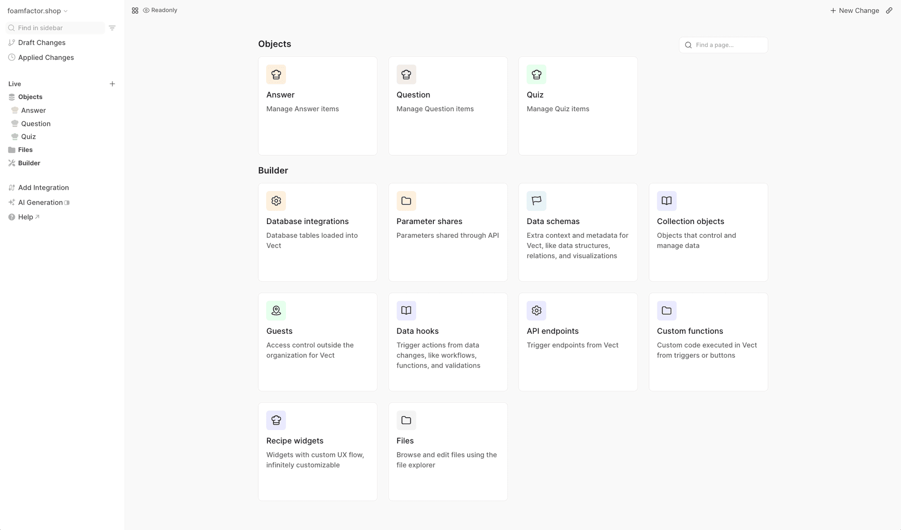Select the Database integrations gear icon

tap(276, 201)
